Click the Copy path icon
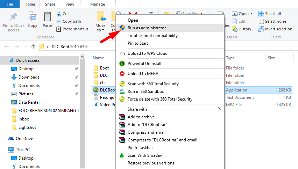The height and width of the screenshot is (169, 298). coord(58,21)
